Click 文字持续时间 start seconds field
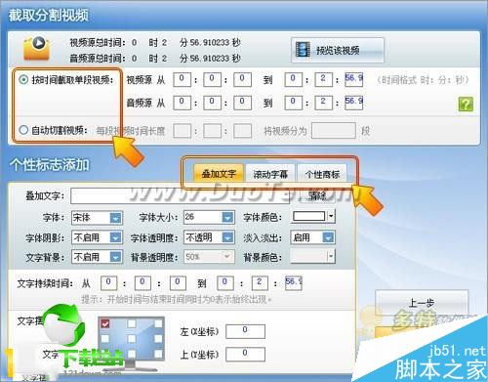This screenshot has height=382, width=488. pyautogui.click(x=178, y=282)
